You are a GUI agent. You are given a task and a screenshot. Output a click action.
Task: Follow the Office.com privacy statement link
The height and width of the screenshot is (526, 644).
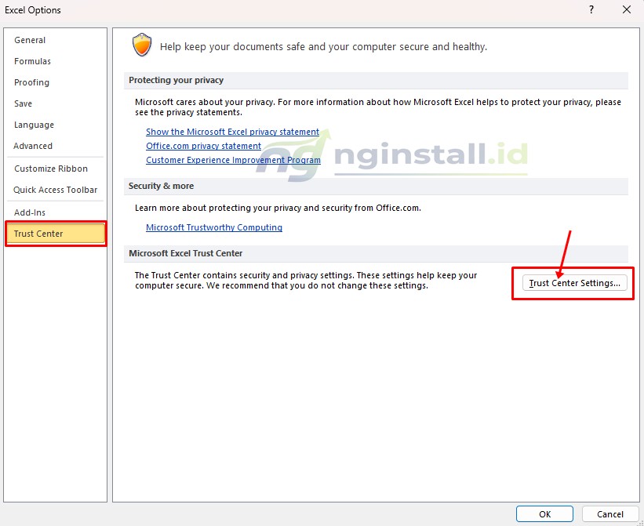click(x=203, y=146)
